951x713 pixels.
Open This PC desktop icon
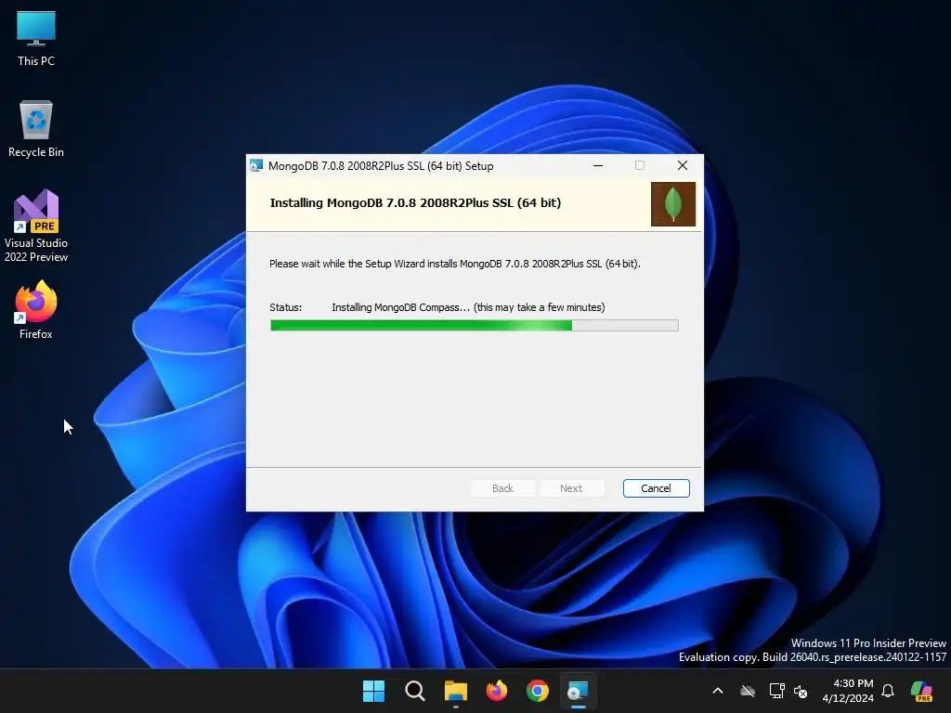tap(36, 38)
